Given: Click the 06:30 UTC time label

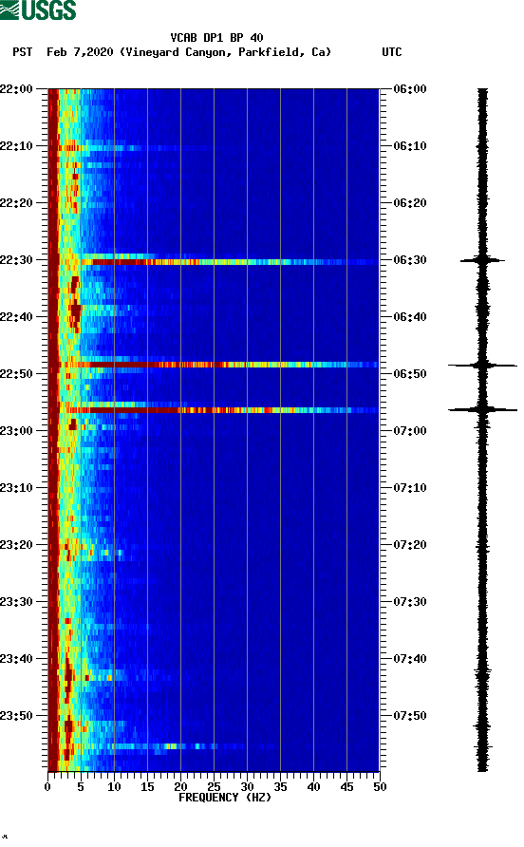Looking at the screenshot, I should 410,260.
